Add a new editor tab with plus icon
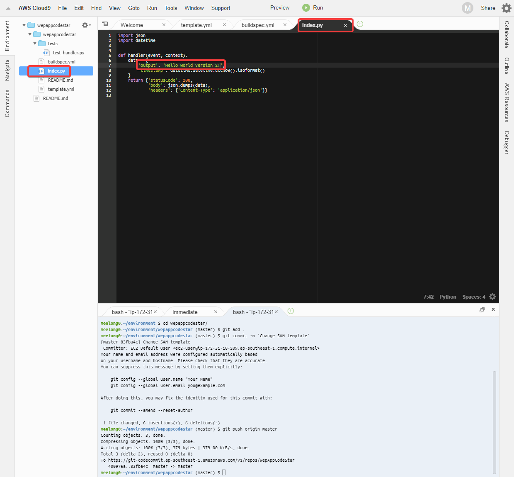This screenshot has height=477, width=514. pos(360,24)
